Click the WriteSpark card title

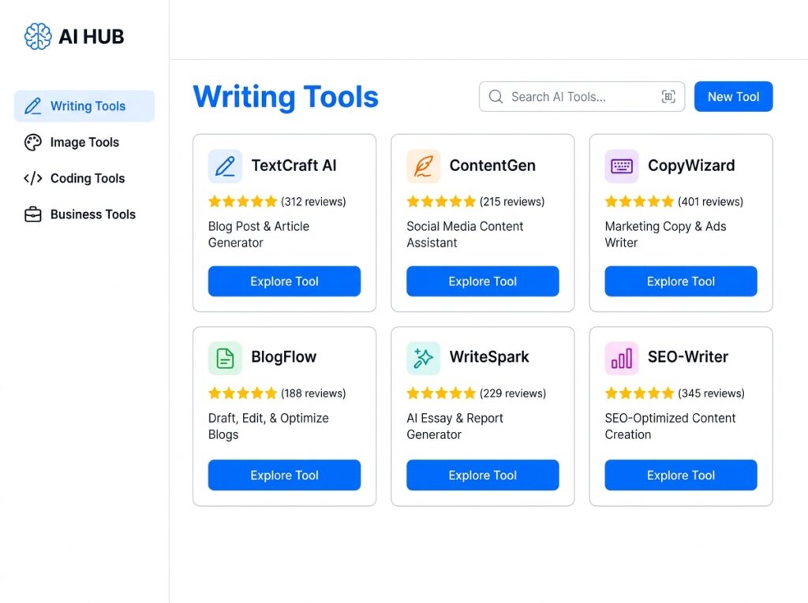pos(489,357)
